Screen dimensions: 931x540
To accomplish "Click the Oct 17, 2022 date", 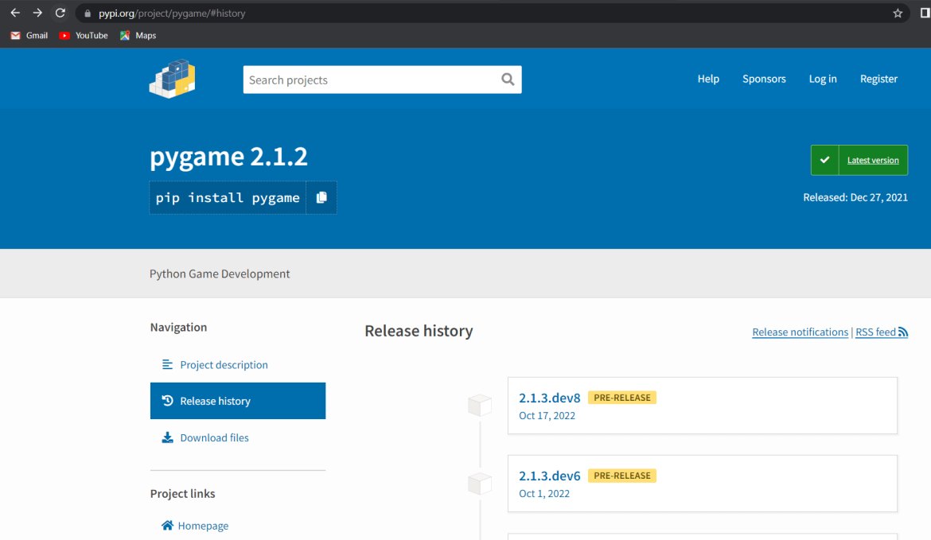I will click(547, 415).
